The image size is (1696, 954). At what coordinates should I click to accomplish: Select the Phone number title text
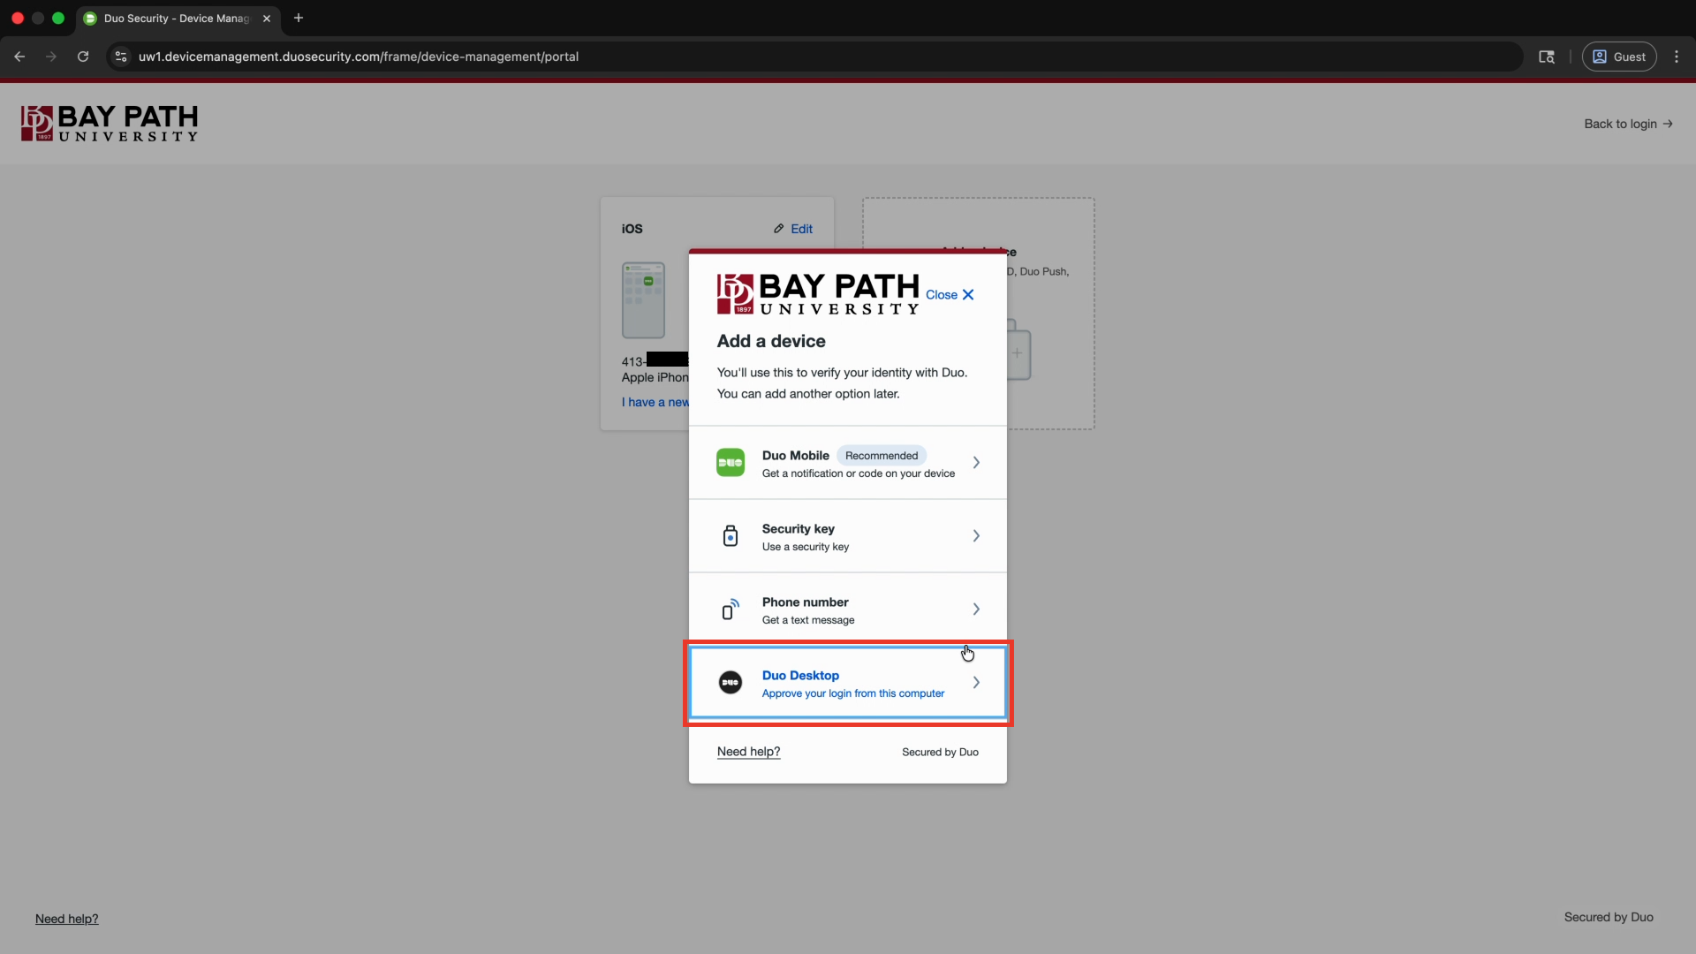pyautogui.click(x=806, y=602)
